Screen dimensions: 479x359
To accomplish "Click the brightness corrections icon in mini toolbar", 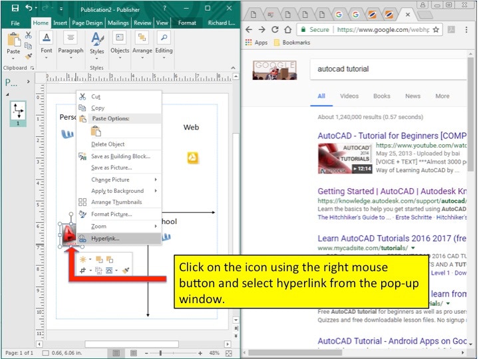I will 82,259.
